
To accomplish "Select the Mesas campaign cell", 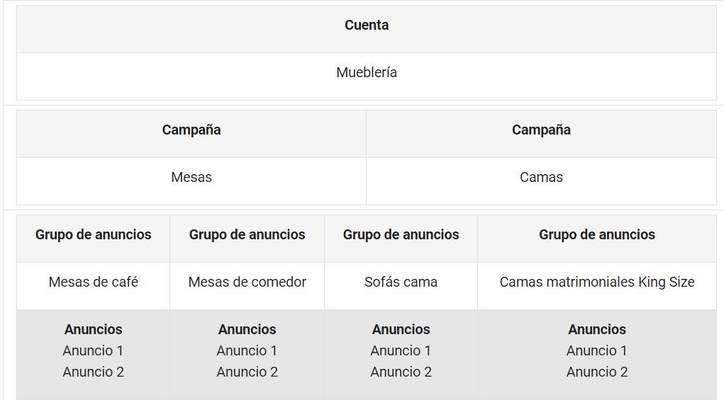I will 191,178.
